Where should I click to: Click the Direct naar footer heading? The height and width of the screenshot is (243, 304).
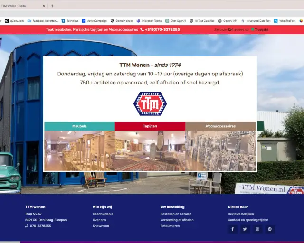coord(238,207)
